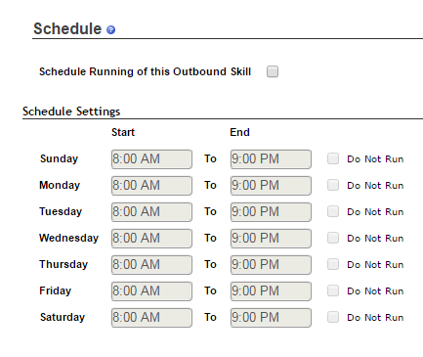Focus Saturday start time field
This screenshot has width=423, height=357.
151,318
